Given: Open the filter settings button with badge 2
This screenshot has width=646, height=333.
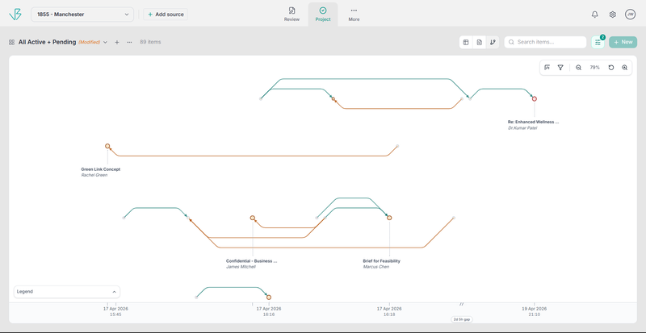Looking at the screenshot, I should pyautogui.click(x=598, y=42).
